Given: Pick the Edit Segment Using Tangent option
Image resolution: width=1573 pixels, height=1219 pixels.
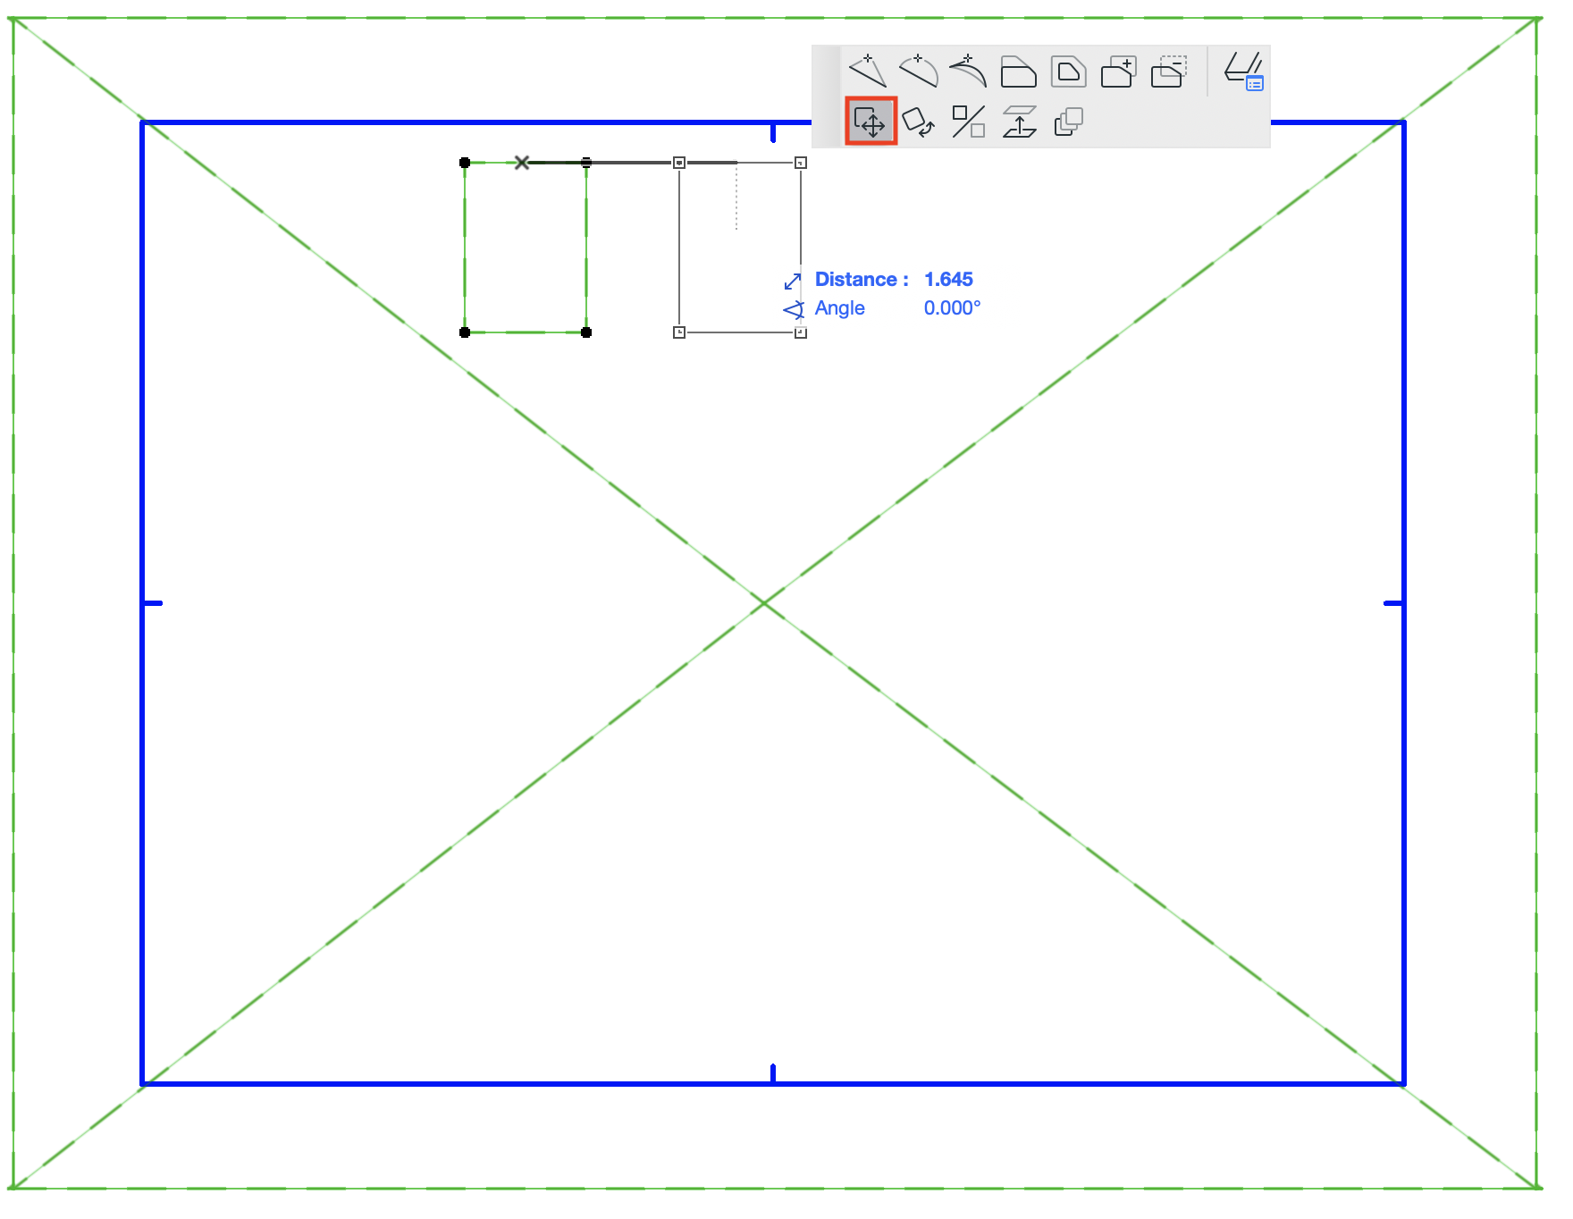Looking at the screenshot, I should coord(968,71).
